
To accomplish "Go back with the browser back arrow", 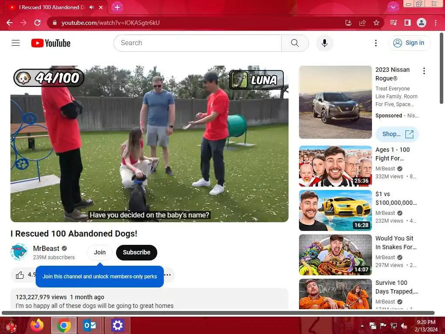I will [10, 23].
